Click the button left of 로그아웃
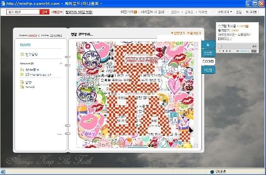The height and width of the screenshot is (175, 266). point(239,12)
